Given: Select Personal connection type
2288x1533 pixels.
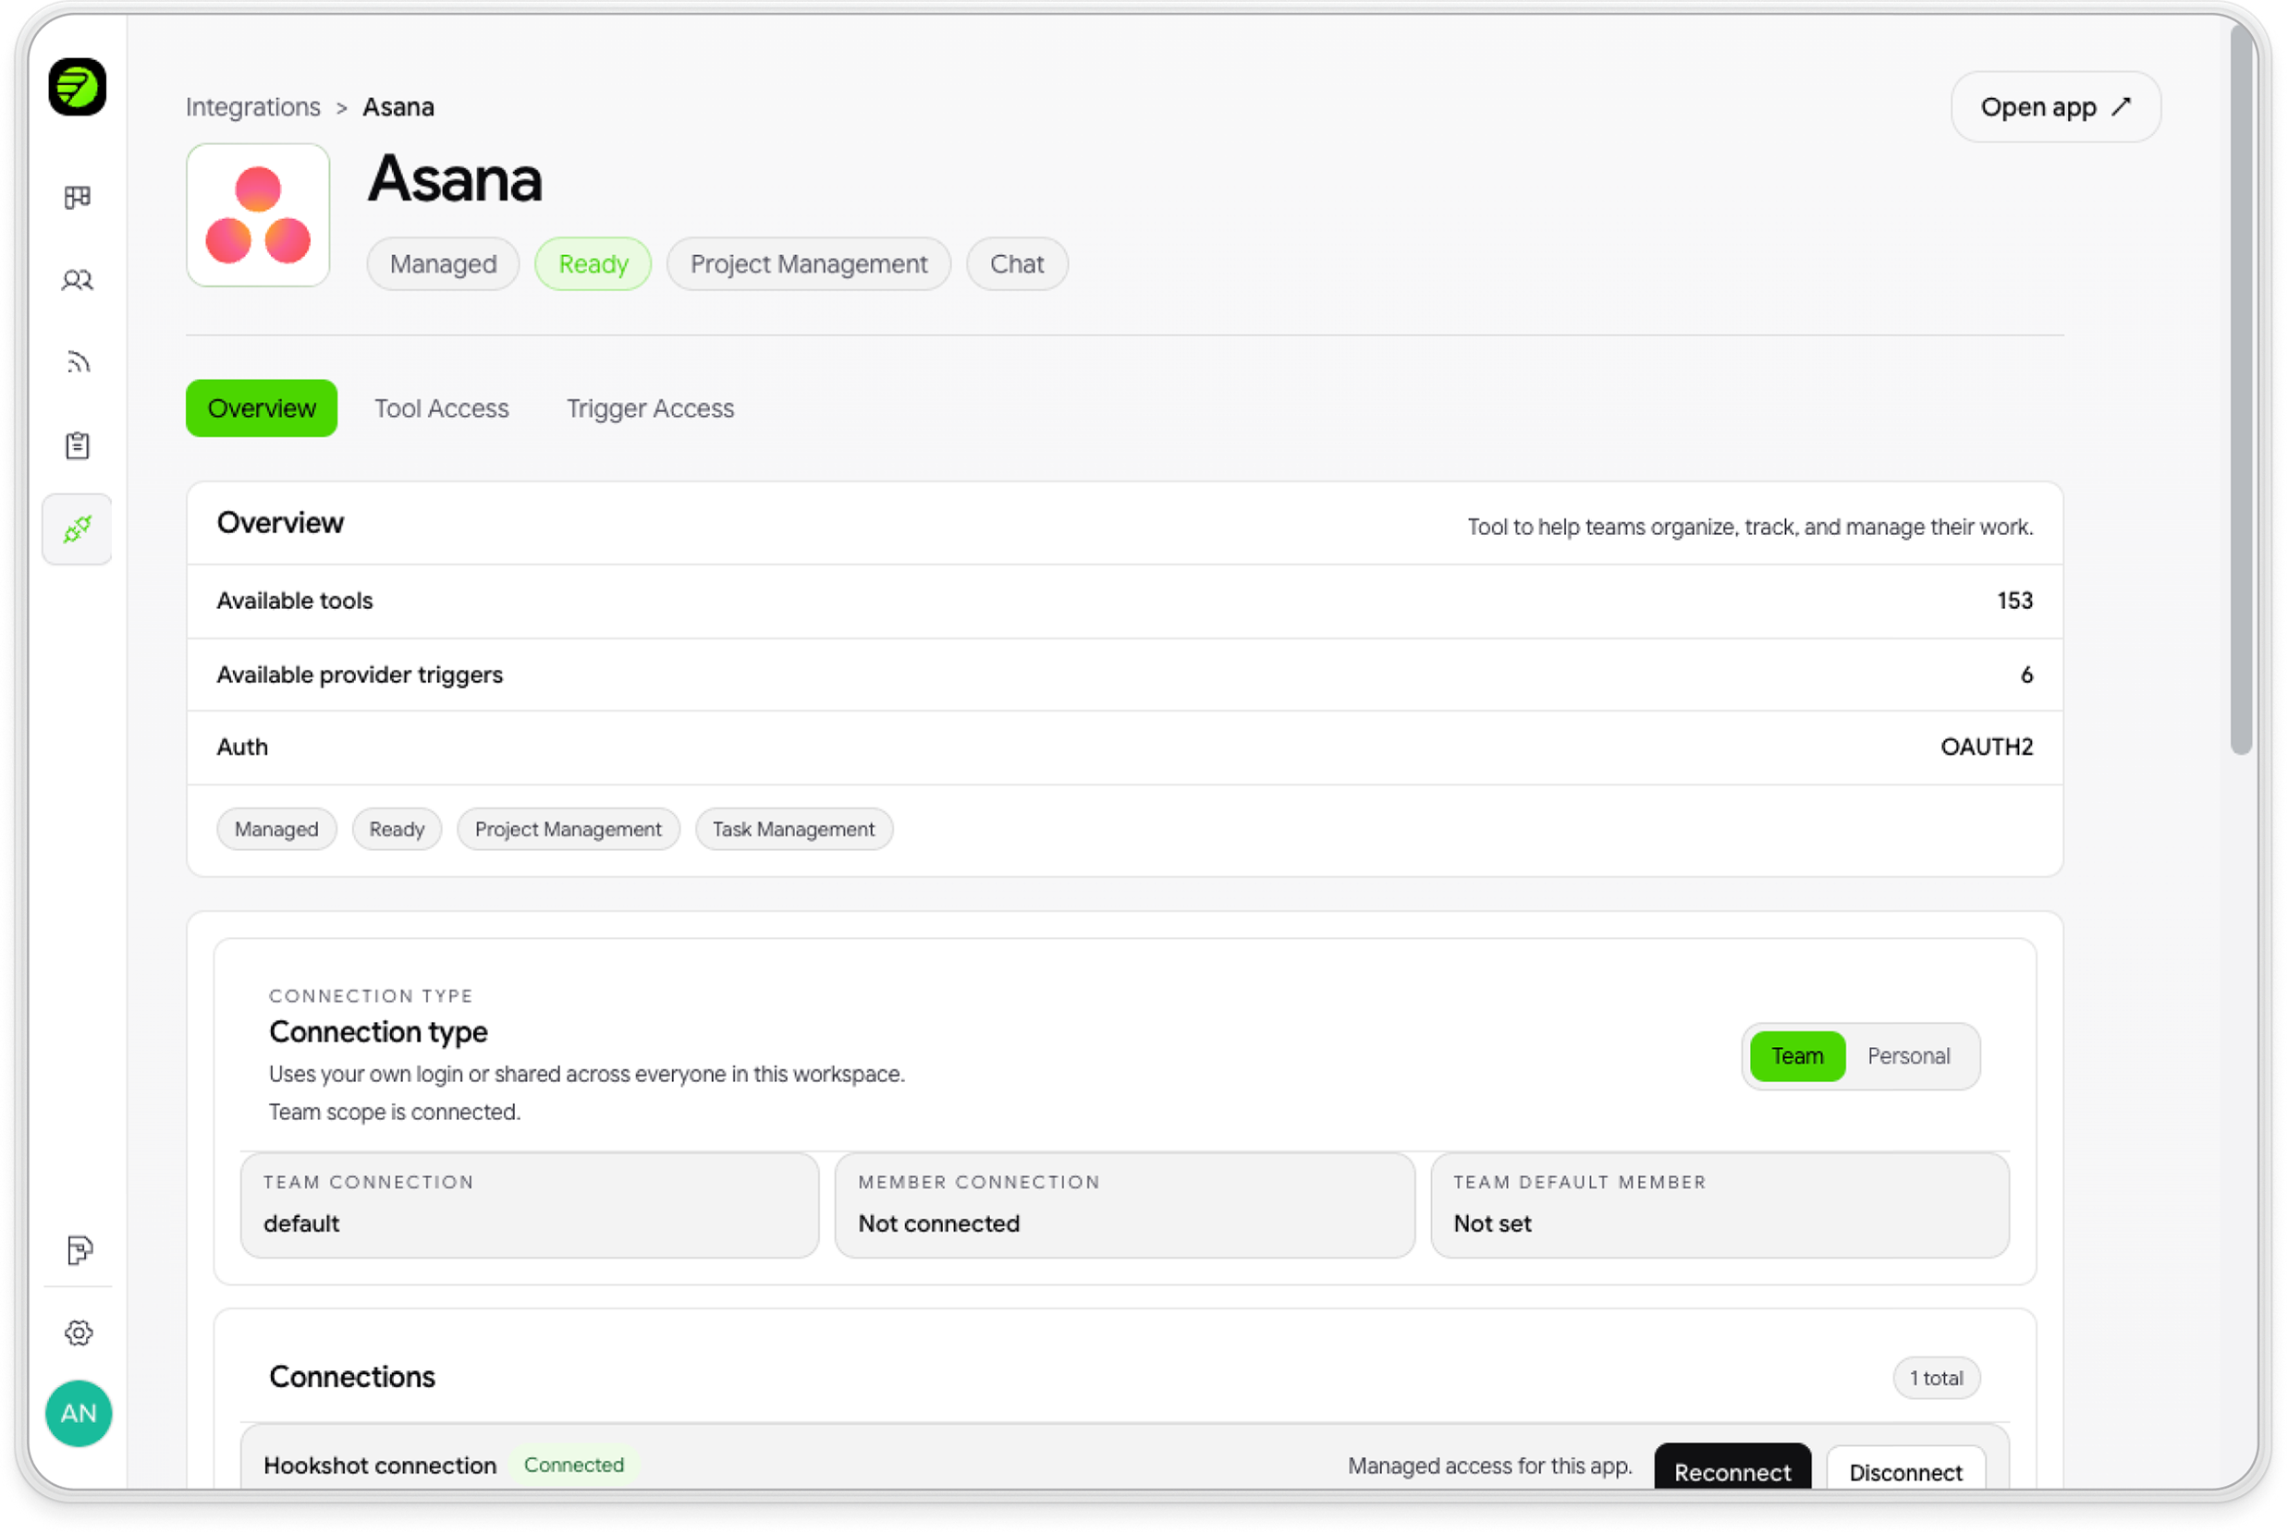Looking at the screenshot, I should pos(1907,1056).
